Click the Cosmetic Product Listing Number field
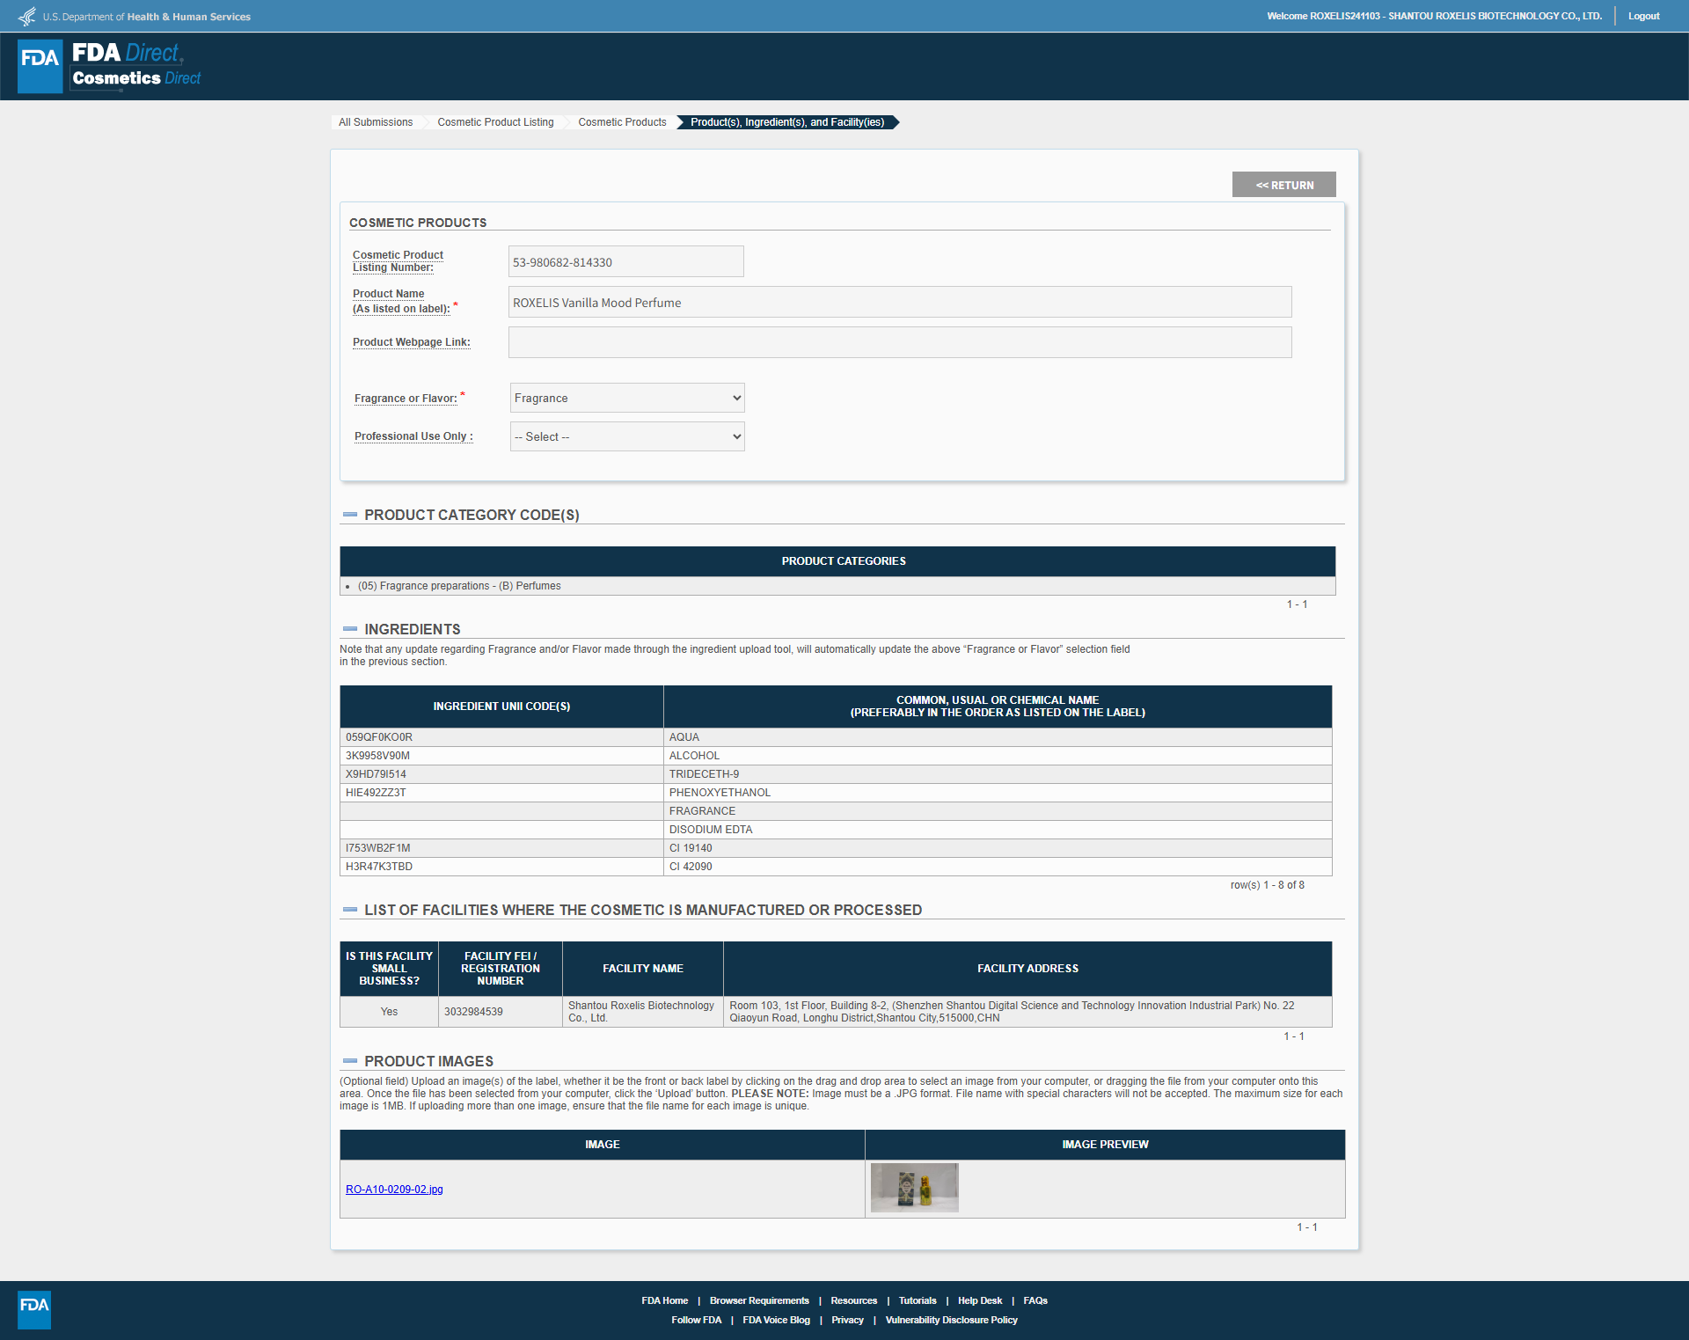The width and height of the screenshot is (1689, 1340). click(x=626, y=261)
